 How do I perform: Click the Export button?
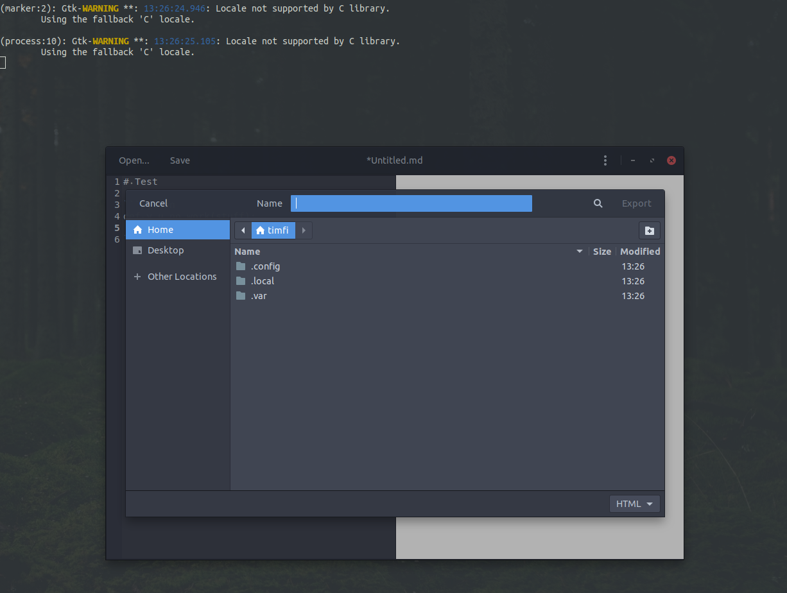(x=637, y=203)
